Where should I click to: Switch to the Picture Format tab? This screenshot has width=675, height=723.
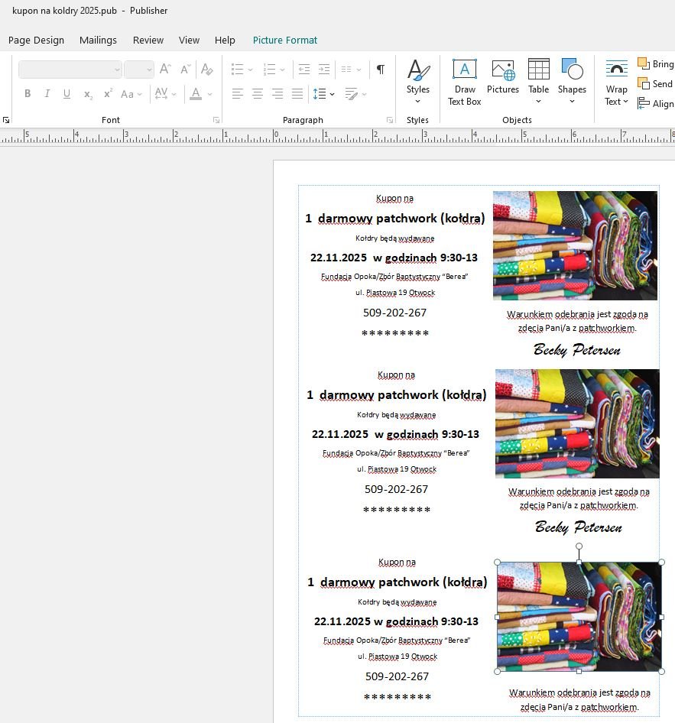(285, 40)
